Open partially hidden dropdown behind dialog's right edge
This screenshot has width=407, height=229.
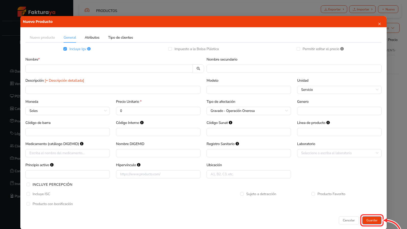393,28
